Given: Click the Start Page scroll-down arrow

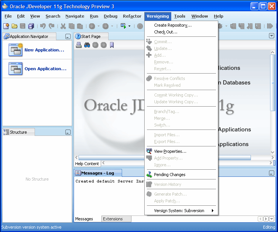Looking at the screenshot, I should click(x=272, y=152).
